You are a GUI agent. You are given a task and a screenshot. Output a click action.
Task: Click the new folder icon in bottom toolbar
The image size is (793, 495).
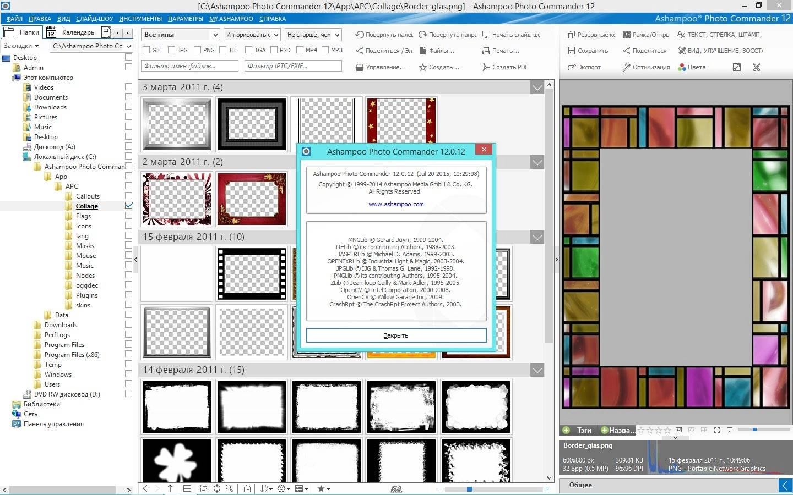click(x=247, y=488)
